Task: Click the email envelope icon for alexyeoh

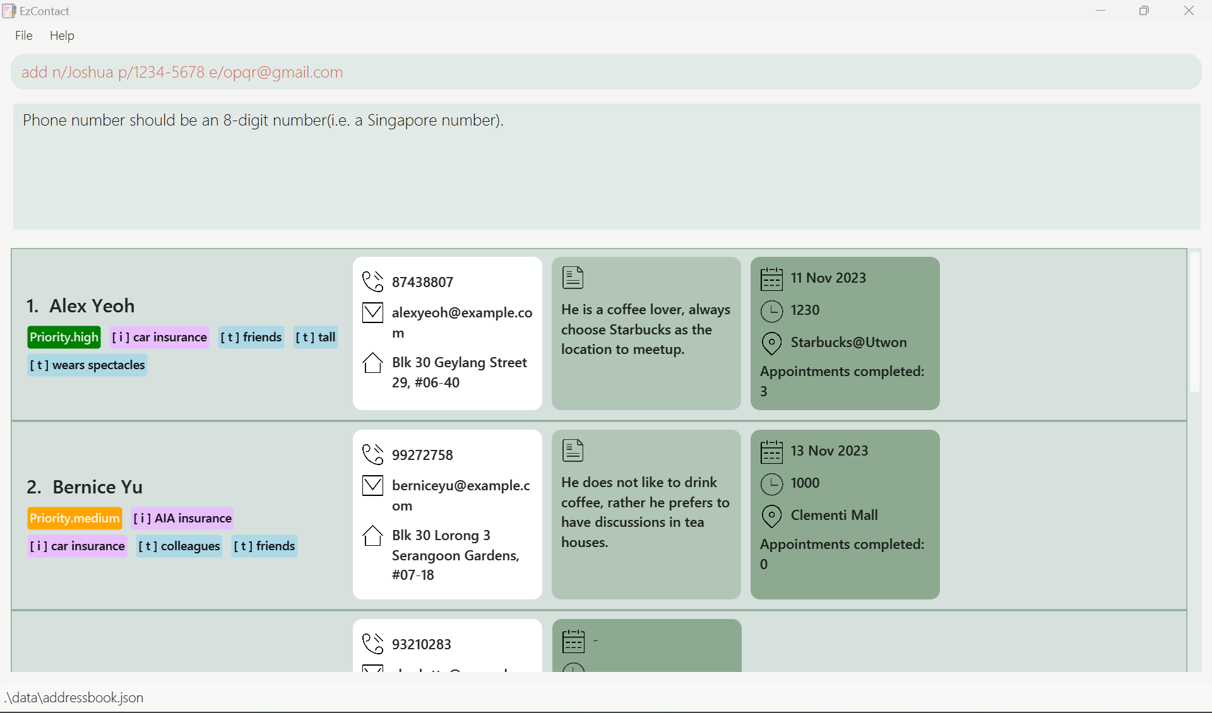Action: point(372,313)
